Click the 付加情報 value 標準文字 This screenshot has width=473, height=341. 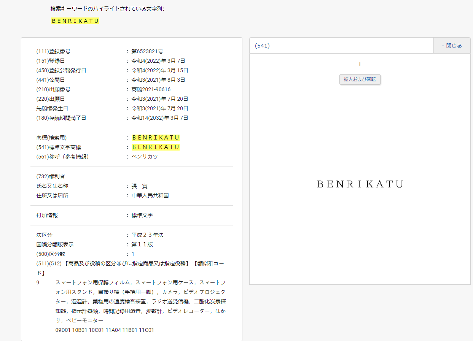click(142, 215)
